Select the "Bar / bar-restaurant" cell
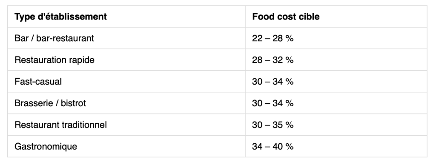Viewport: 436px width, 162px height. [x=126, y=38]
